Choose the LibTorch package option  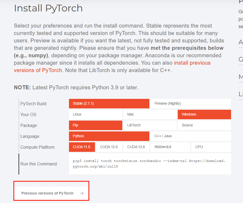[x=150, y=125]
